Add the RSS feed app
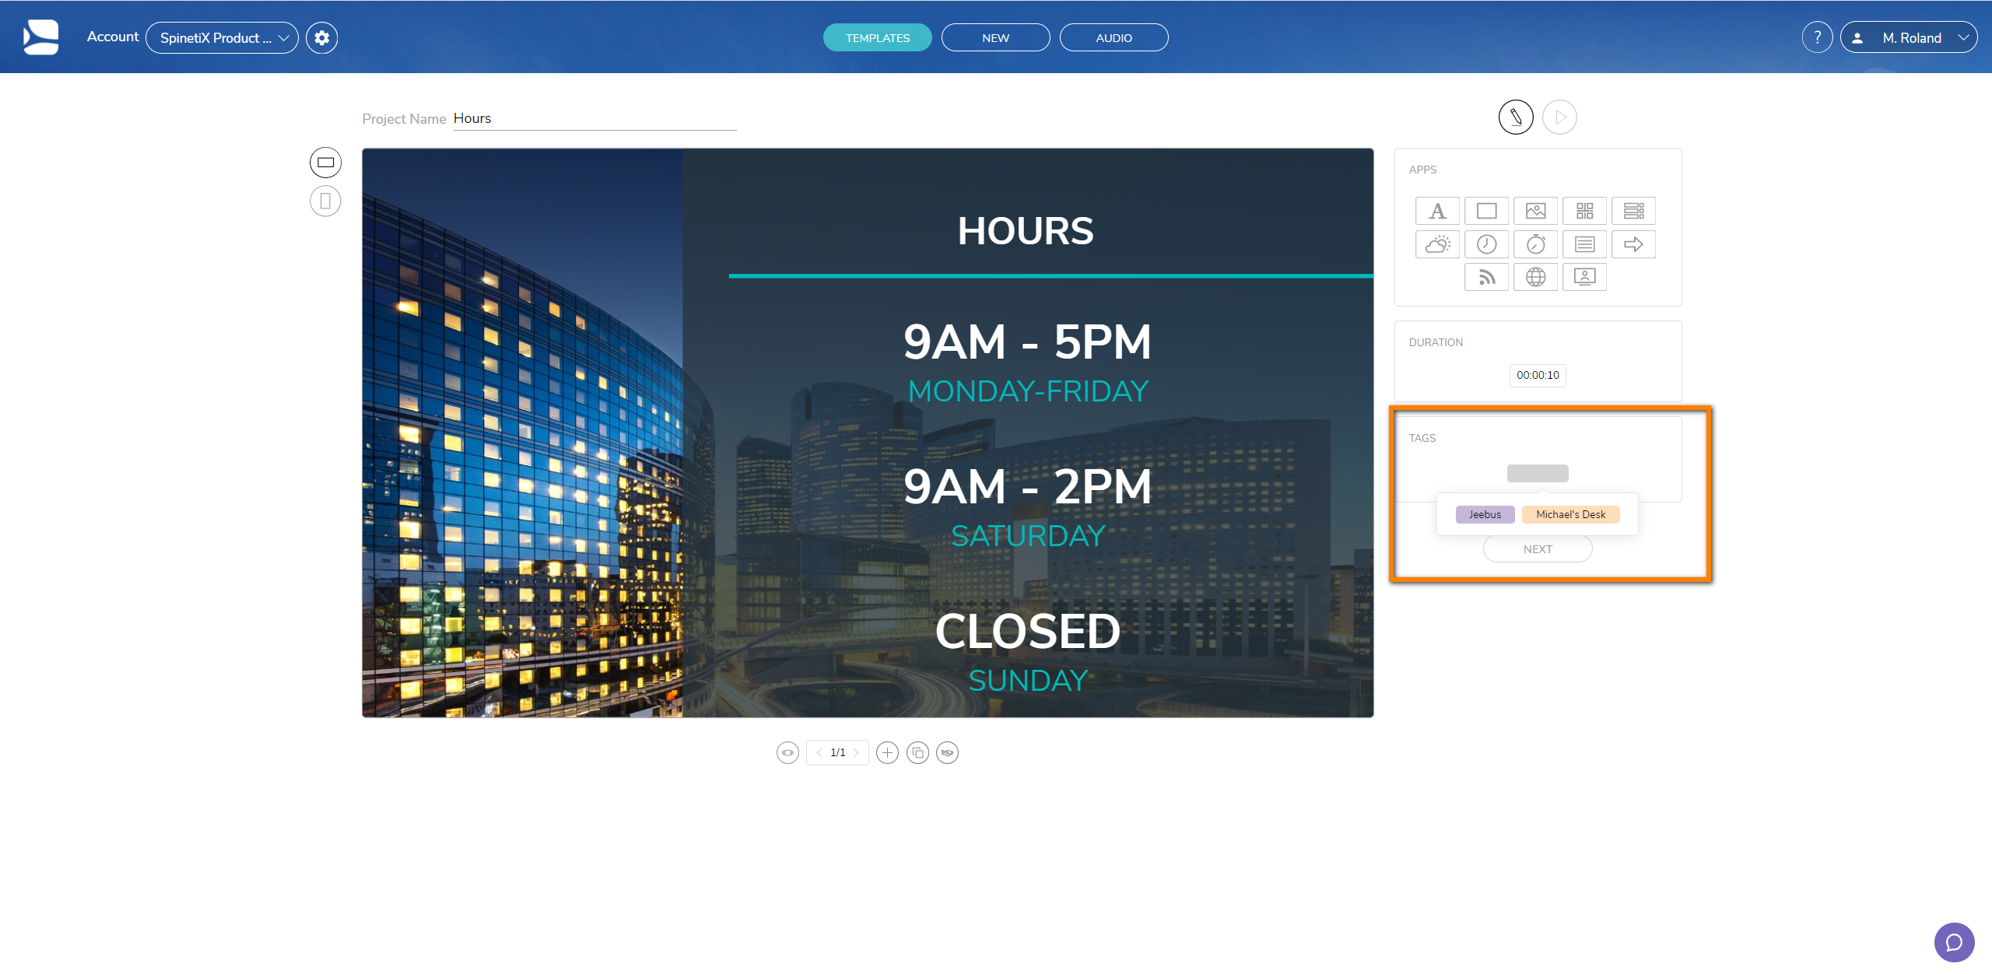This screenshot has width=1992, height=974. [1486, 277]
